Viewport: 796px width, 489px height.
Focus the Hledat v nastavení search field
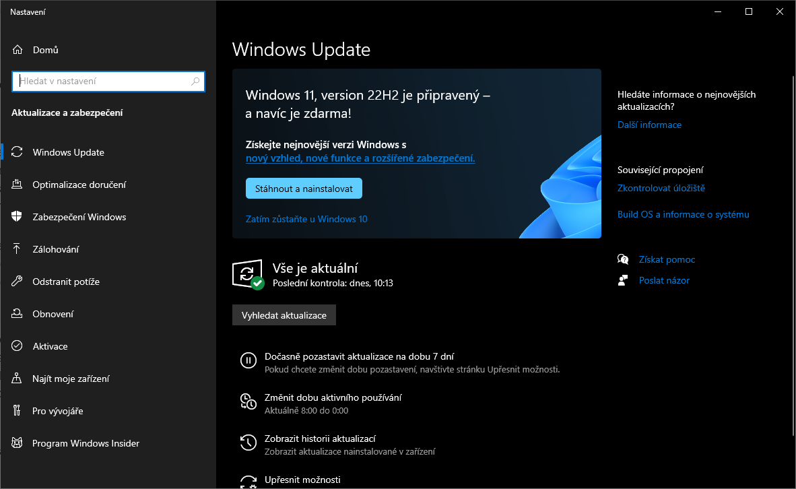108,81
